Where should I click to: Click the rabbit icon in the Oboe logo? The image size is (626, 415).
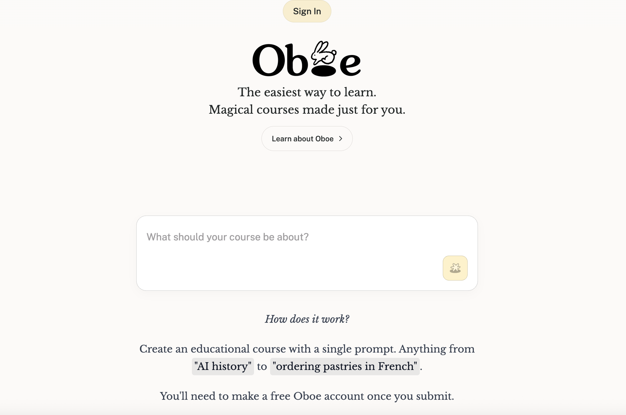(x=324, y=53)
